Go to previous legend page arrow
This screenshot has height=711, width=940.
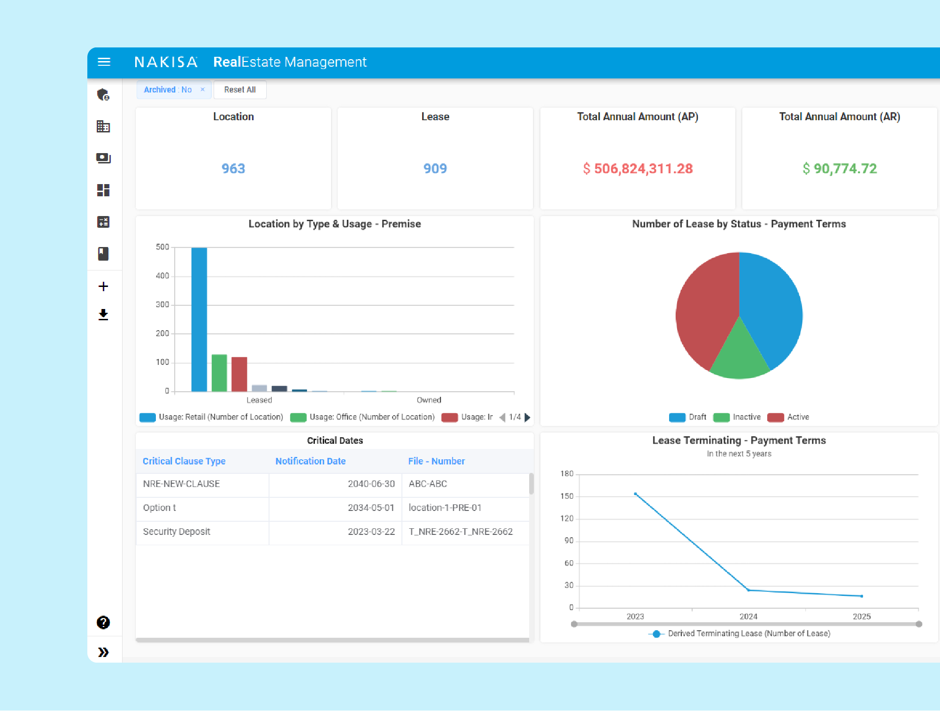click(502, 417)
